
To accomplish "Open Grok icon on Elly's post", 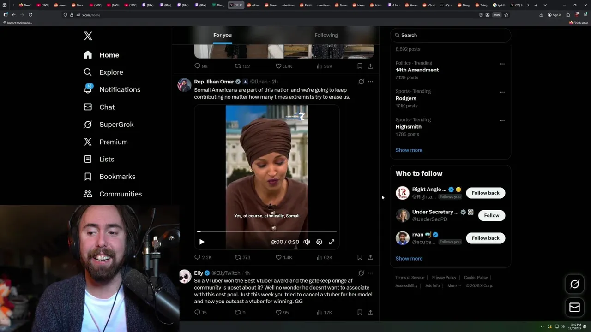I will (x=361, y=273).
